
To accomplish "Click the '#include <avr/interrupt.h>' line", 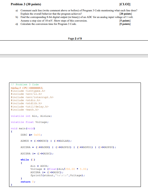I will tap(32, 97).
